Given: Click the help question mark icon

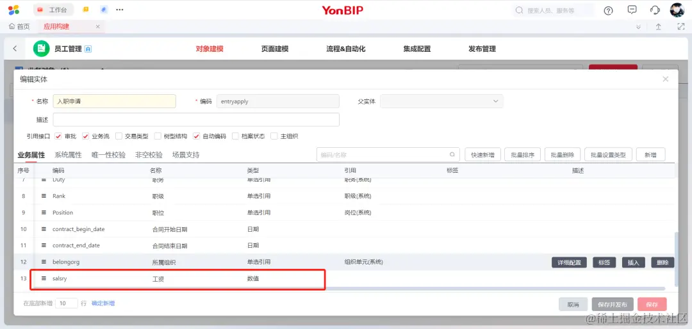Looking at the screenshot, I should click(608, 11).
